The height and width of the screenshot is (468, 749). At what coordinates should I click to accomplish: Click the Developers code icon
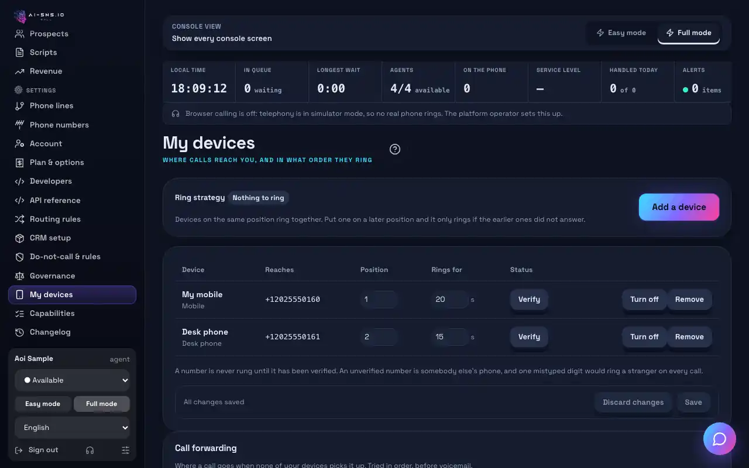pyautogui.click(x=19, y=181)
